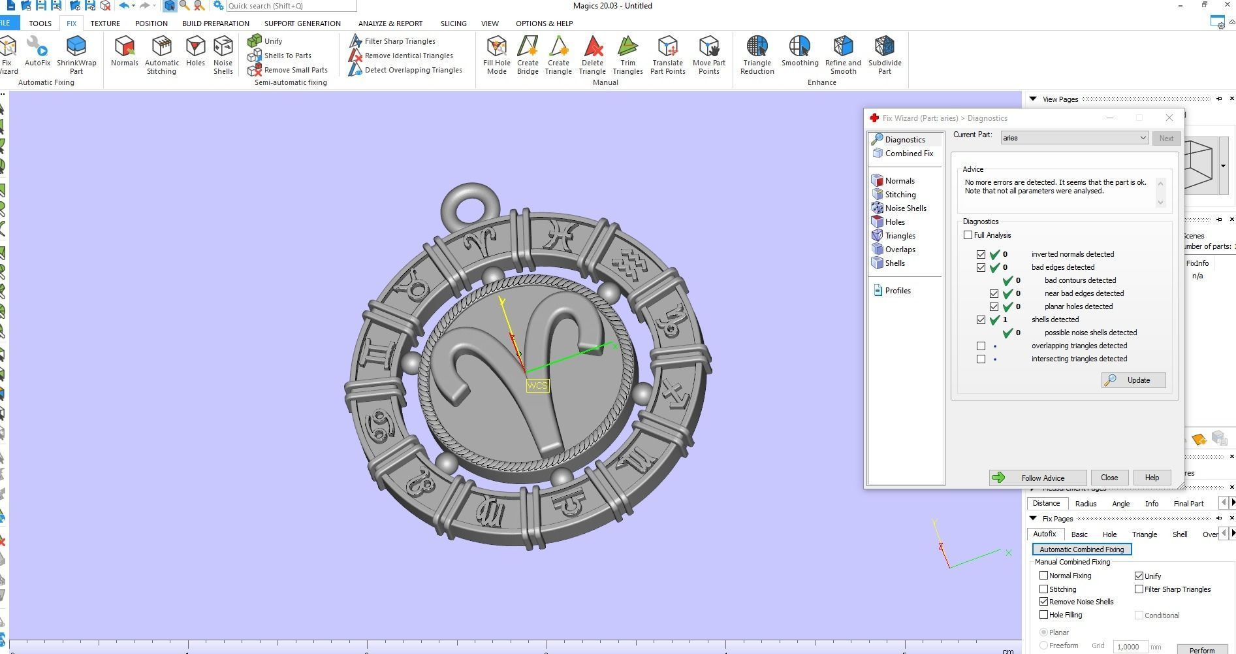
Task: Choose the Create Bridge tool
Action: click(x=528, y=55)
